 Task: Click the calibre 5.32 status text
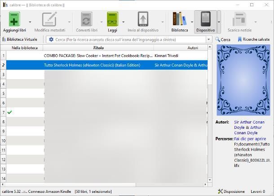[x=11, y=192]
